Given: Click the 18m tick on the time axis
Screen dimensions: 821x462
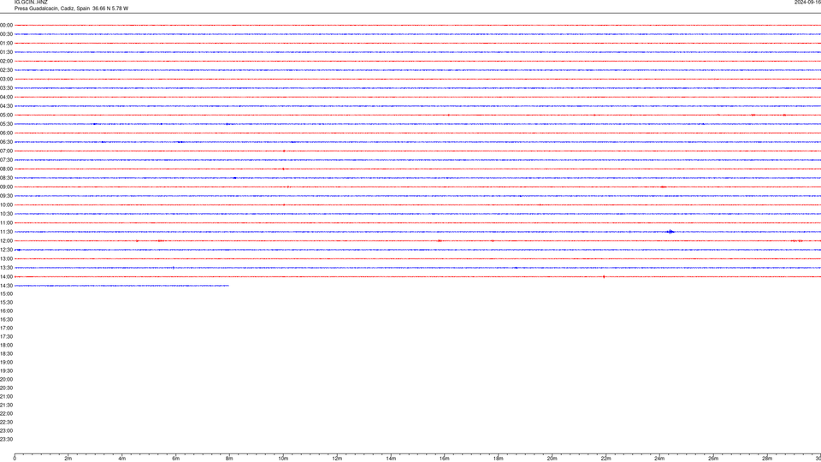Looking at the screenshot, I should [x=499, y=459].
